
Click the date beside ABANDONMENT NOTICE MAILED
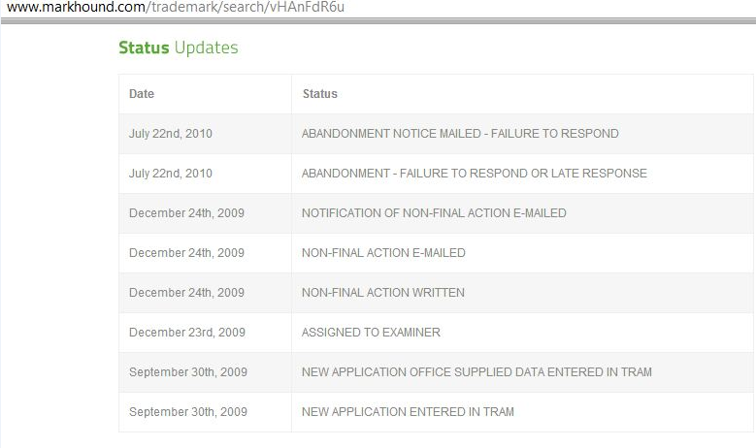[170, 134]
